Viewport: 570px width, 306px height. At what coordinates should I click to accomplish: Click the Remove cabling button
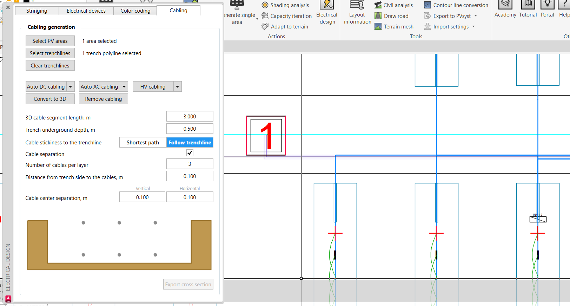pyautogui.click(x=104, y=99)
